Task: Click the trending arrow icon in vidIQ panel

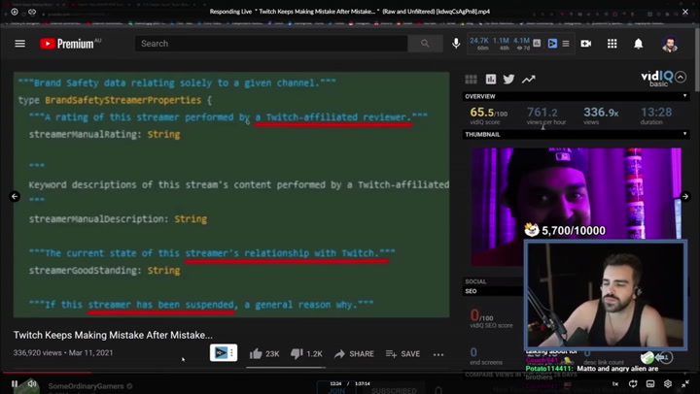Action: point(529,80)
